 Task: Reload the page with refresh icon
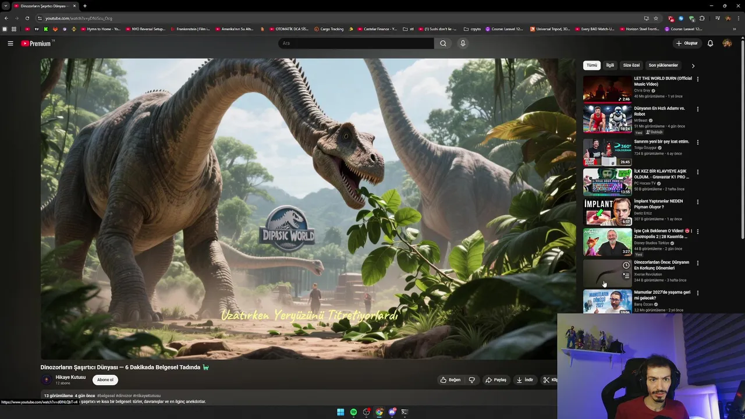[x=27, y=18]
